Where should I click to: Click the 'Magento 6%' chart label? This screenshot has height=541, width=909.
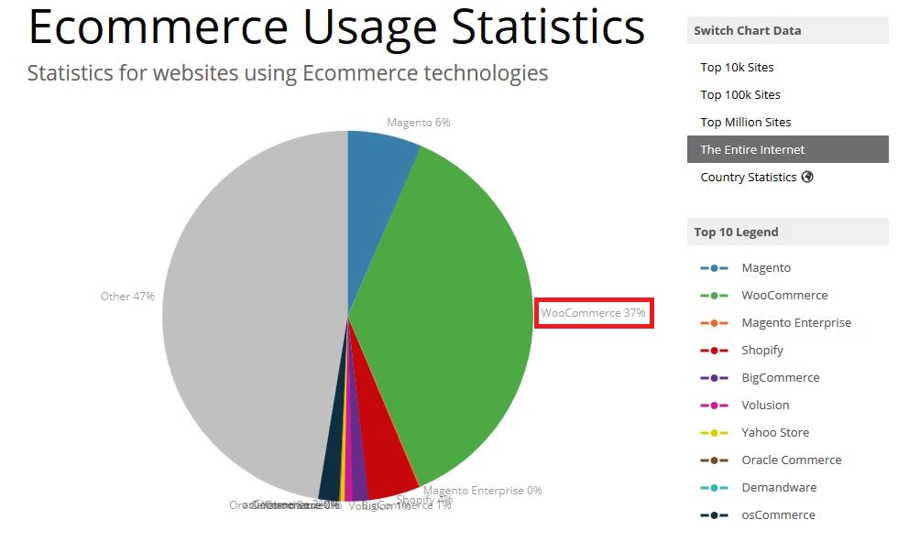(419, 123)
